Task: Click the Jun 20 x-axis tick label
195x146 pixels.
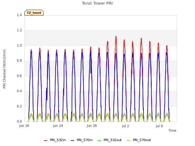Action: coord(24,126)
